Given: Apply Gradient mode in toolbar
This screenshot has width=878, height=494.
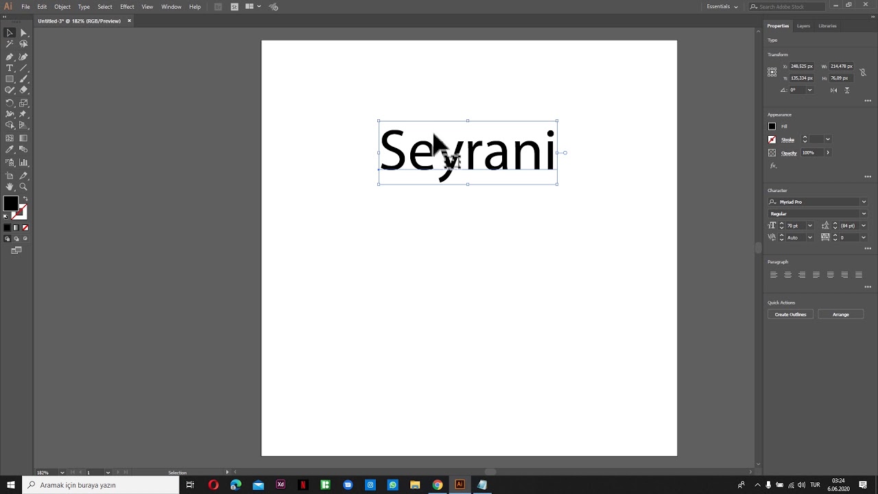Looking at the screenshot, I should tap(16, 227).
